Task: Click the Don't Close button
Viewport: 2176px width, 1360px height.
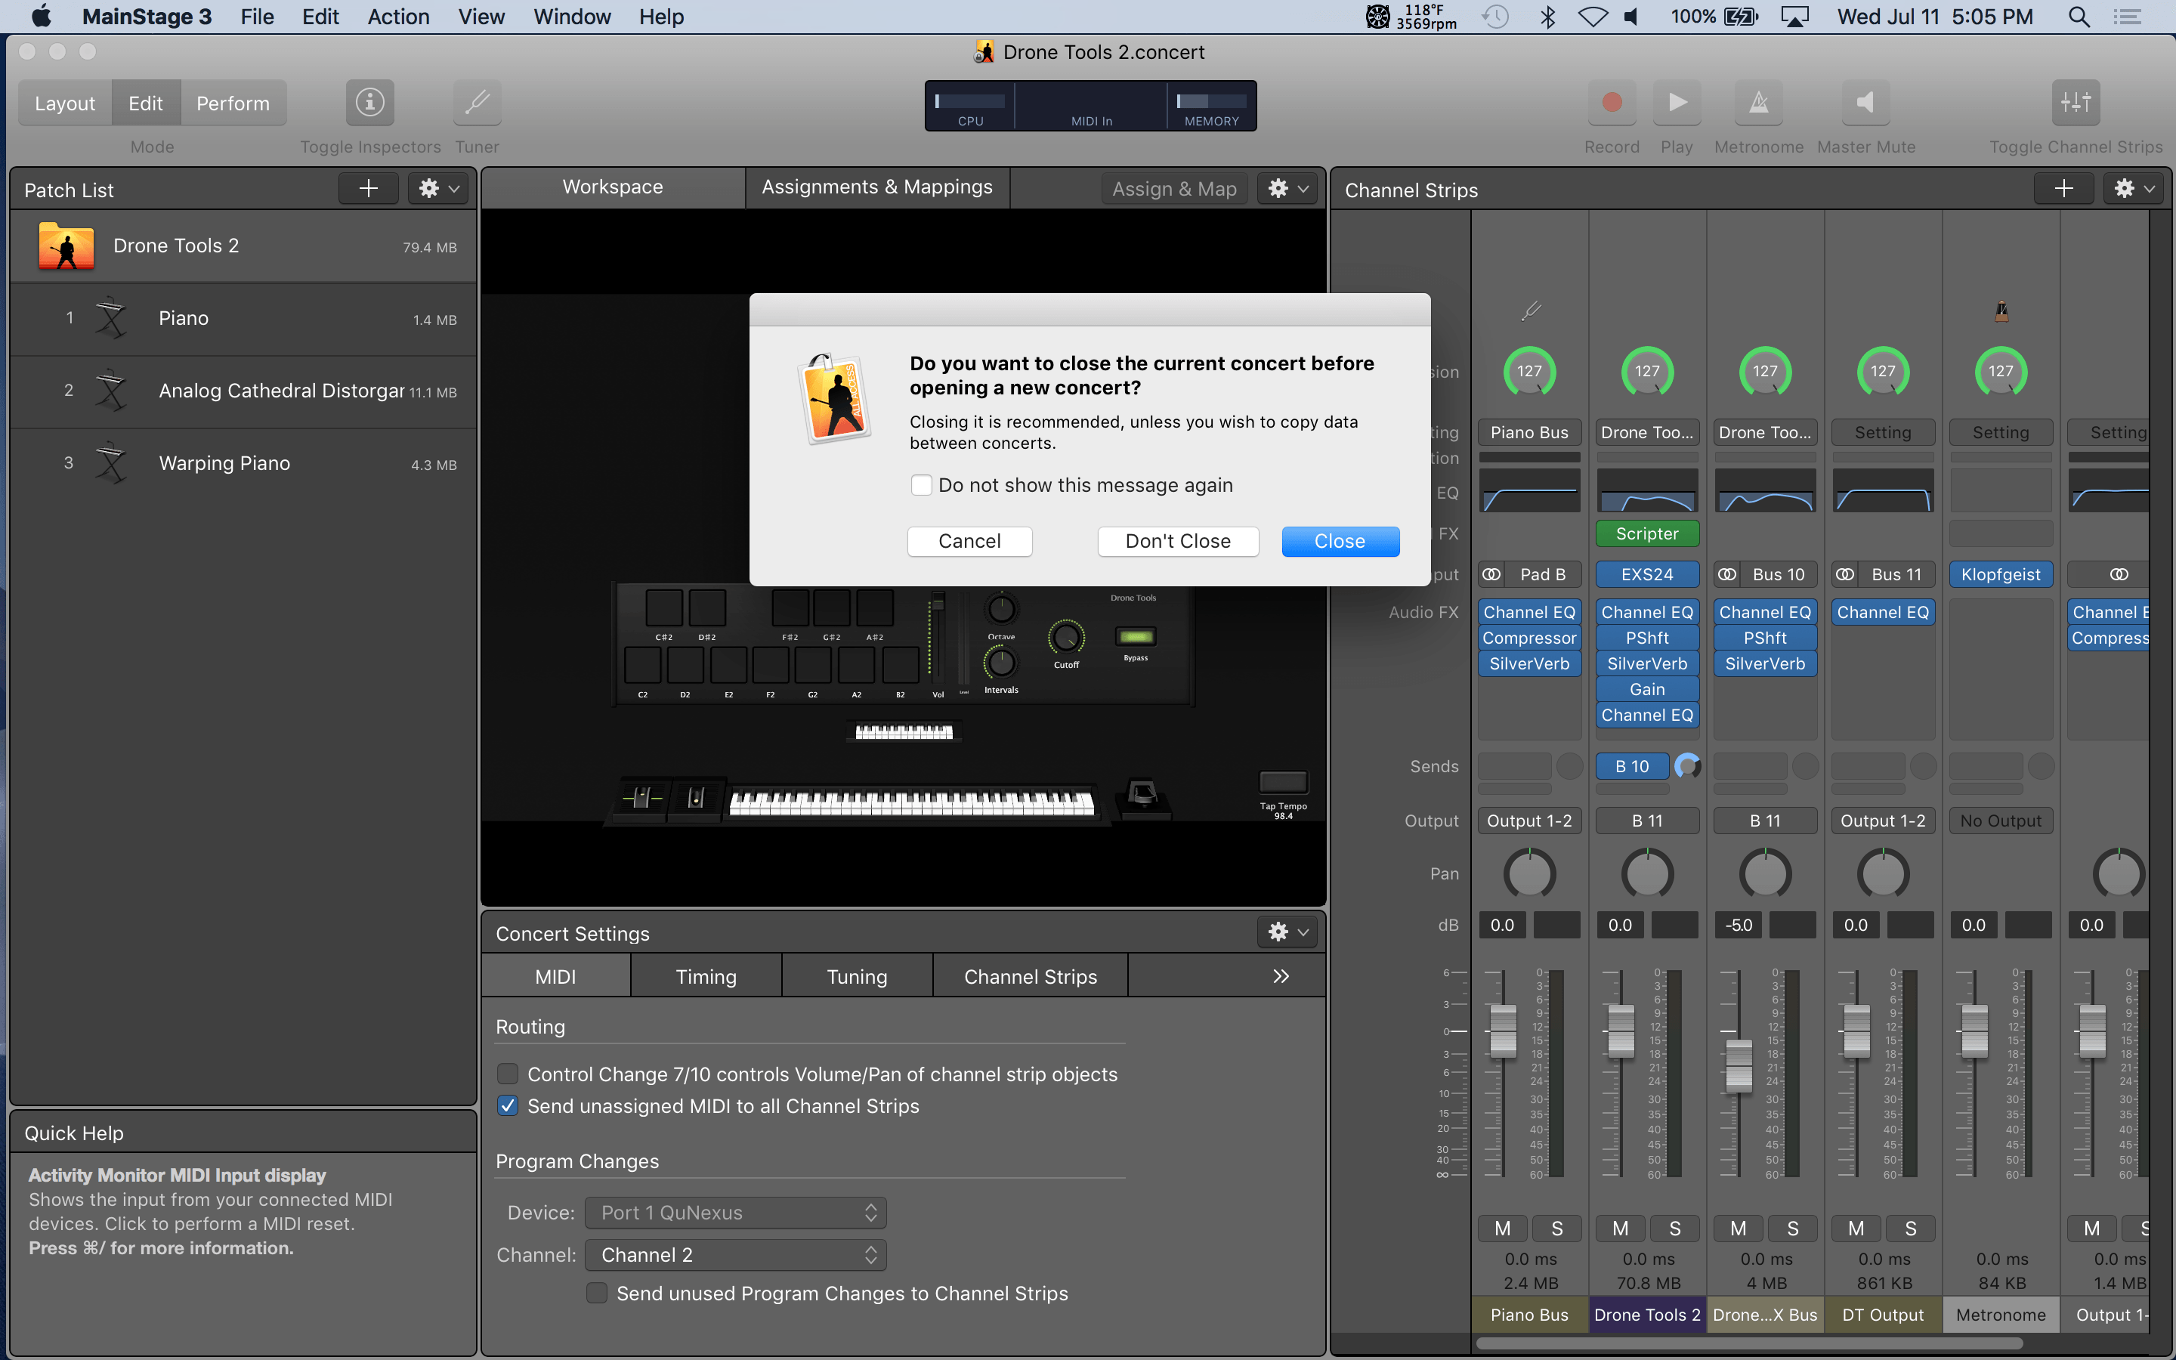Action: tap(1178, 540)
